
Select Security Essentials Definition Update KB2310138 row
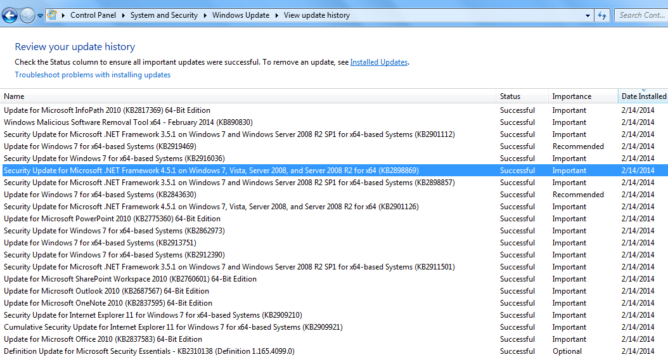click(x=334, y=351)
